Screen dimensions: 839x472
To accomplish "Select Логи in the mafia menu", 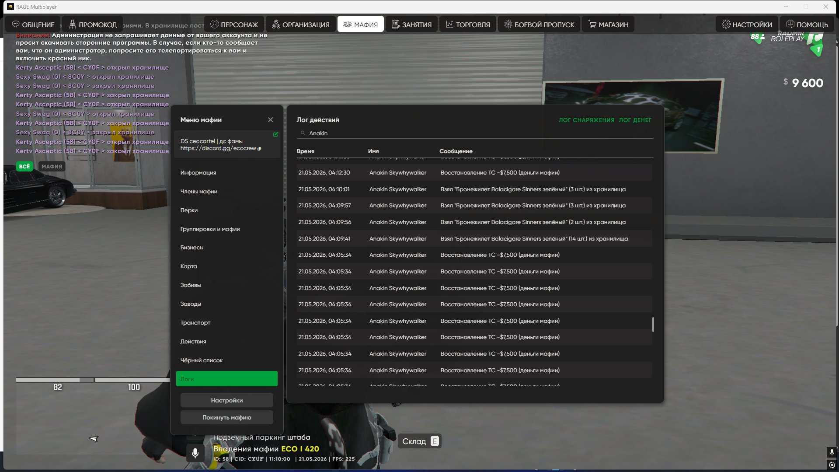I will 227,379.
